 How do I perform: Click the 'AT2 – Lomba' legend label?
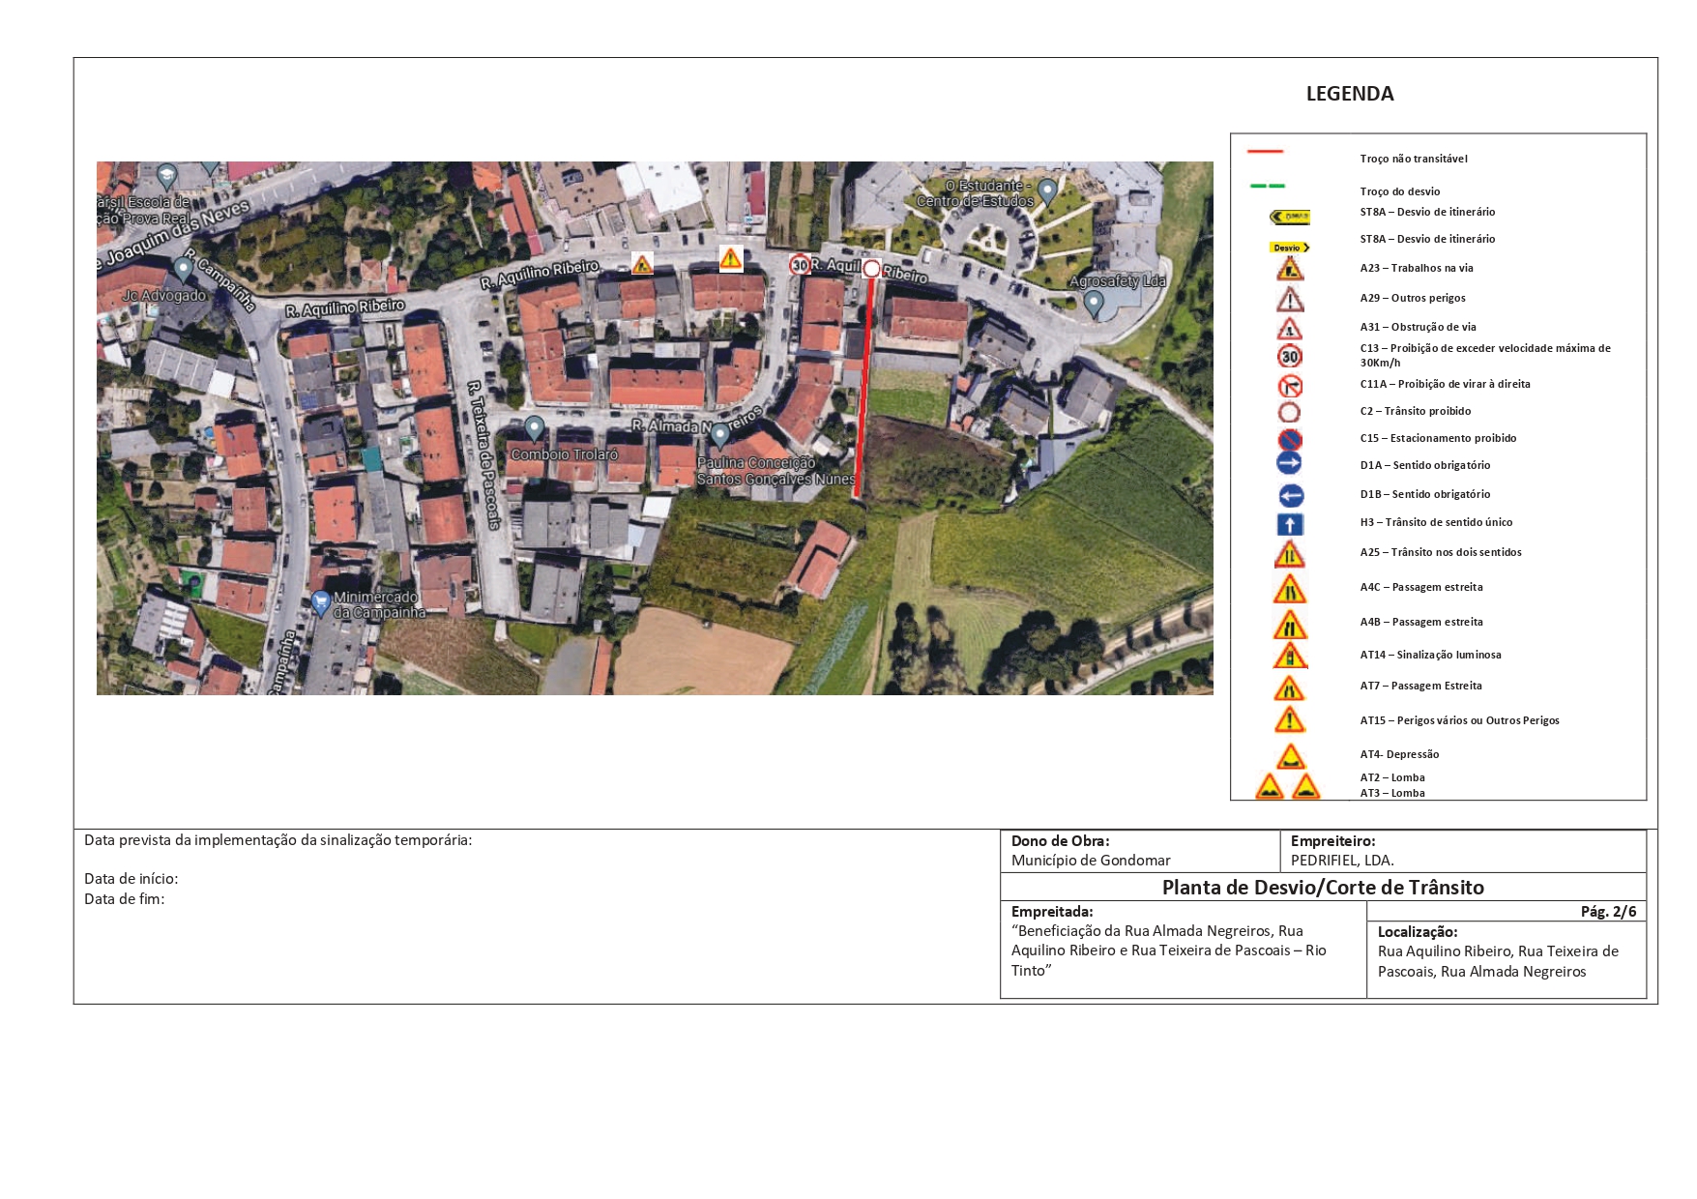click(1392, 777)
